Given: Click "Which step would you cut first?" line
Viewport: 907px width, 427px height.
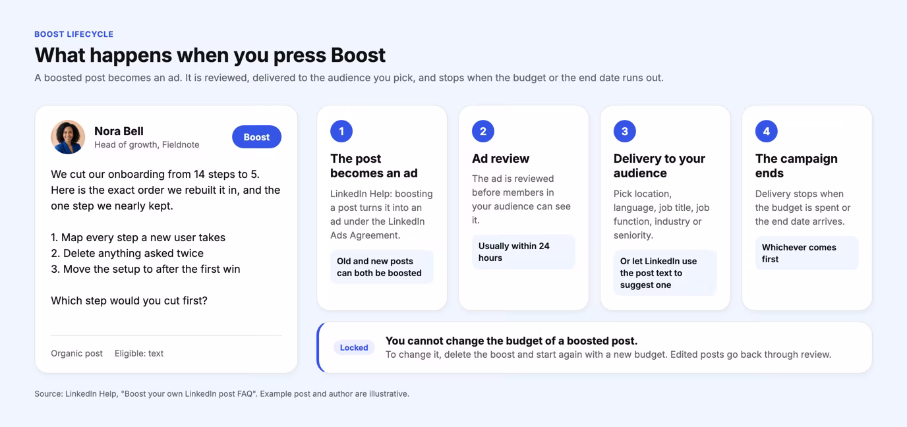Looking at the screenshot, I should (x=129, y=300).
